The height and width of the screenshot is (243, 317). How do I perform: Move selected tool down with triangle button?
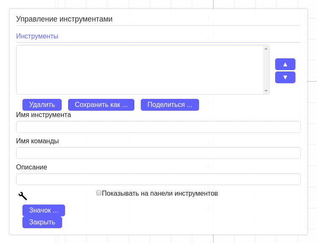pos(285,77)
